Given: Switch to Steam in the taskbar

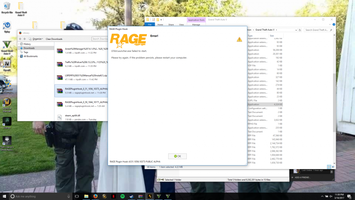Looking at the screenshot, I should (x=132, y=196).
